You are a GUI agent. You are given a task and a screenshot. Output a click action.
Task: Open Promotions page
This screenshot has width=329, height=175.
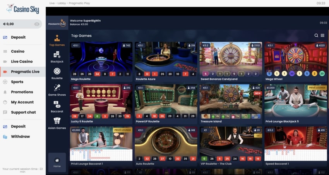(22, 92)
